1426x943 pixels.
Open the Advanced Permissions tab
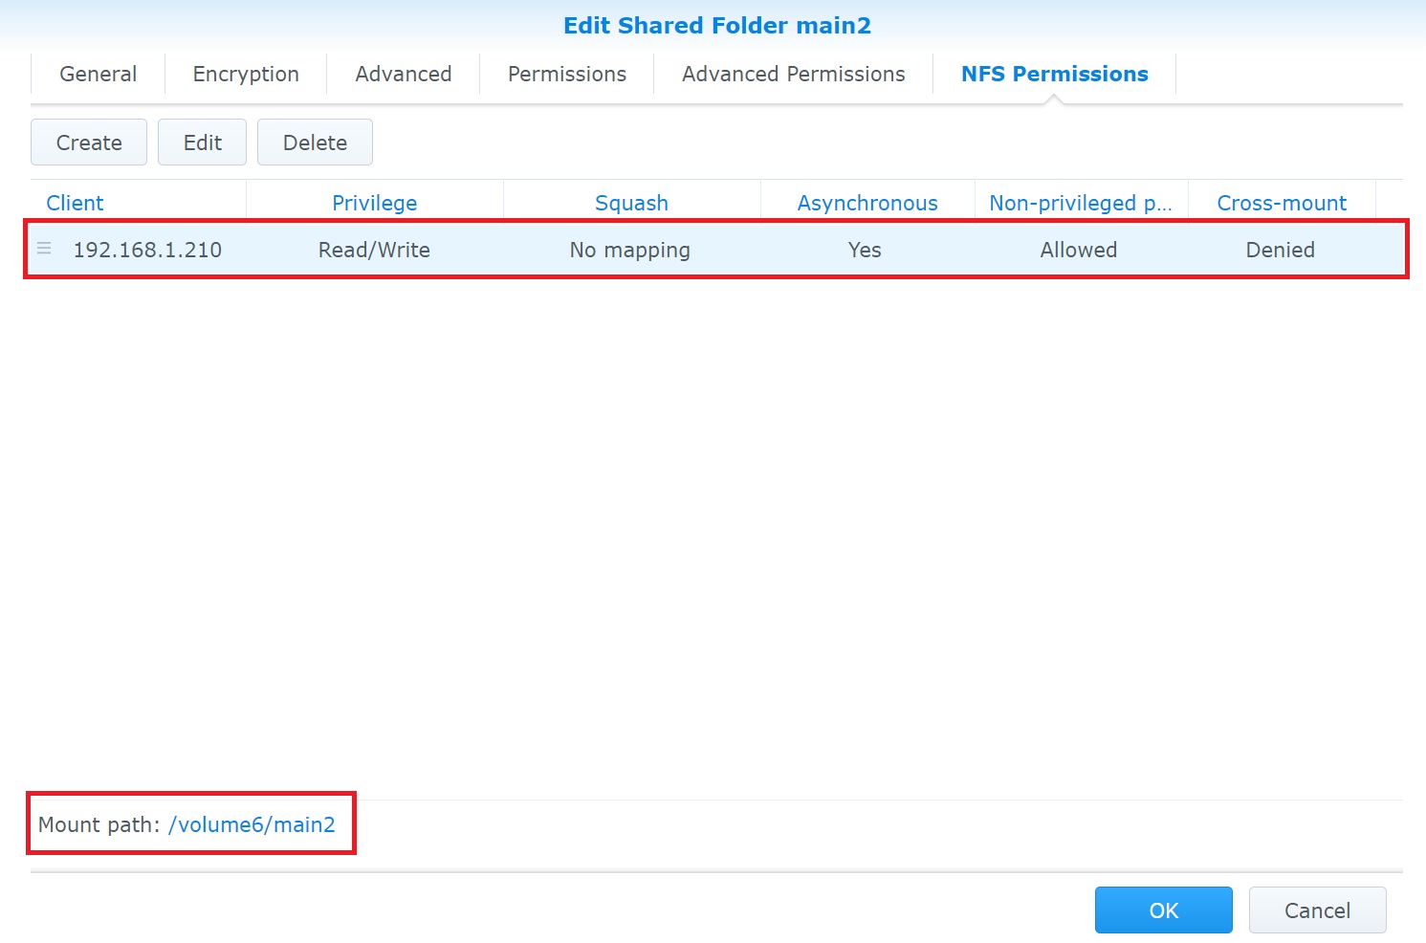coord(793,74)
